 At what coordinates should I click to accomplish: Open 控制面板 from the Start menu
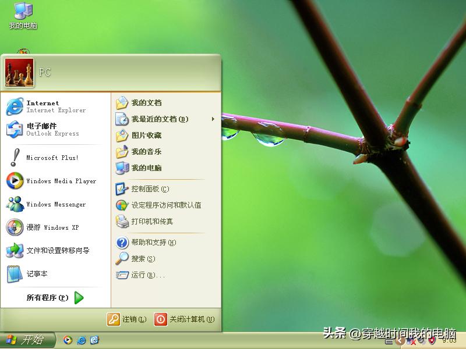click(x=149, y=188)
